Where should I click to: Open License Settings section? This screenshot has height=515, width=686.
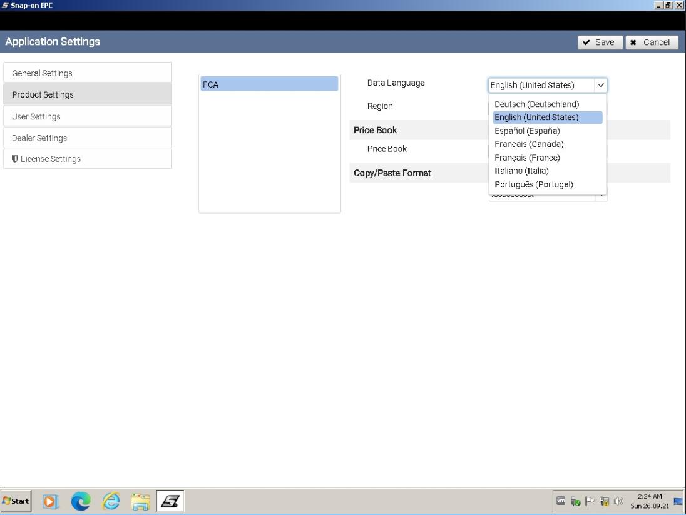pyautogui.click(x=88, y=159)
